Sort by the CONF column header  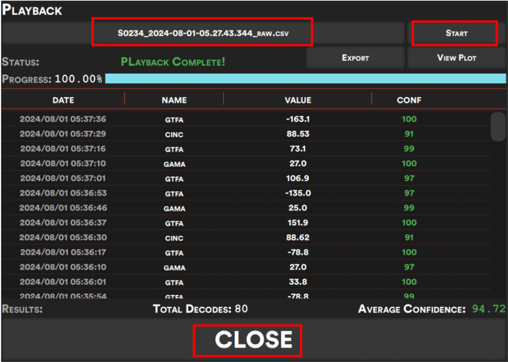(x=409, y=100)
